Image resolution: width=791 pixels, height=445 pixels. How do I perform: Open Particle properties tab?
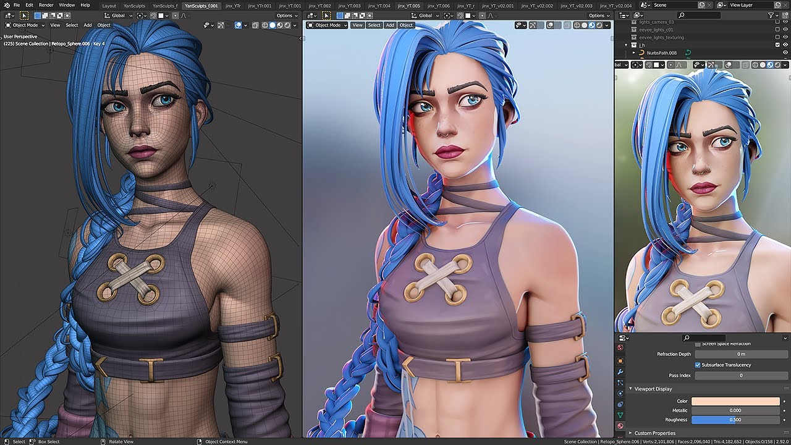620,383
